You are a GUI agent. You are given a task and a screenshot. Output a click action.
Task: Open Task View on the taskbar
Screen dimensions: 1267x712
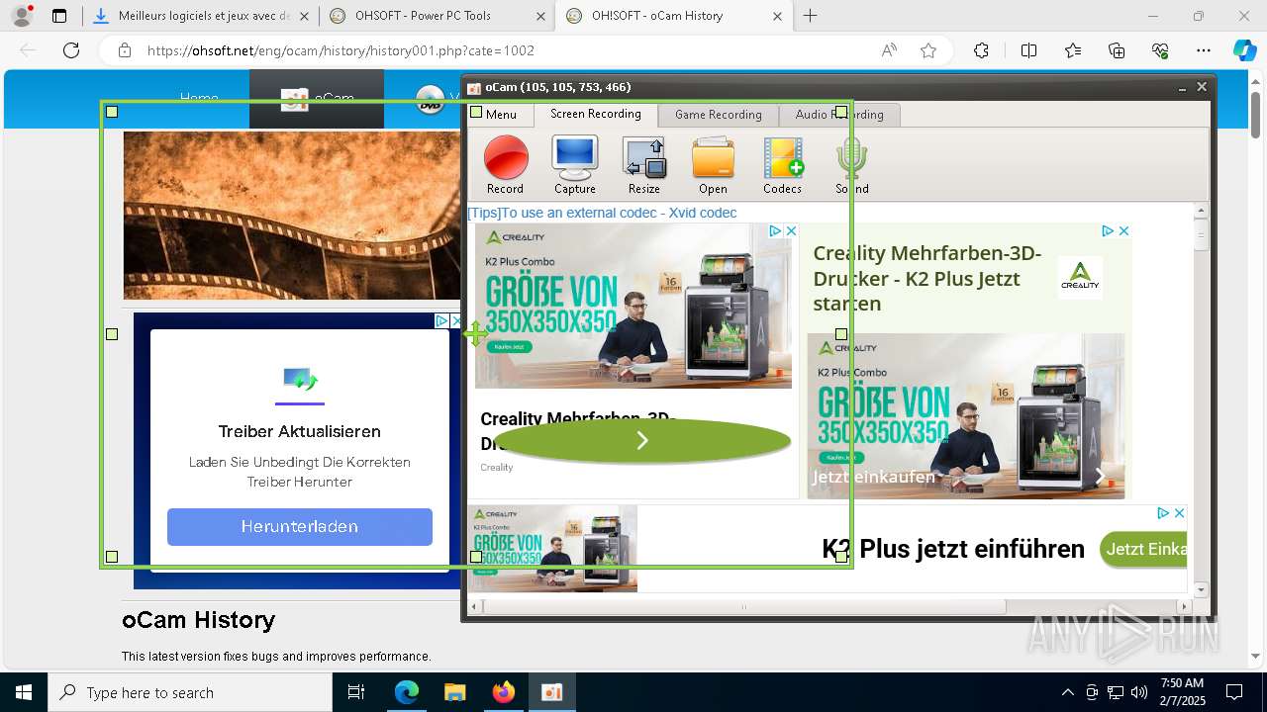(x=356, y=692)
